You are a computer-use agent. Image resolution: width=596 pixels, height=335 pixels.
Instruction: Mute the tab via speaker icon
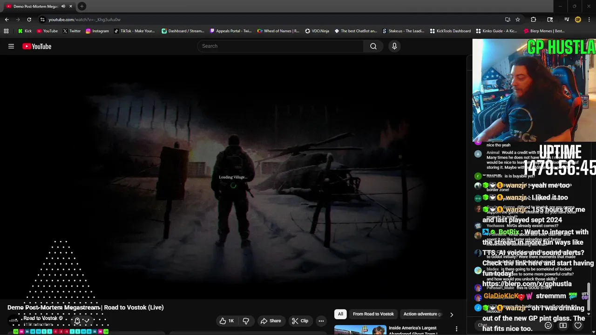[63, 7]
